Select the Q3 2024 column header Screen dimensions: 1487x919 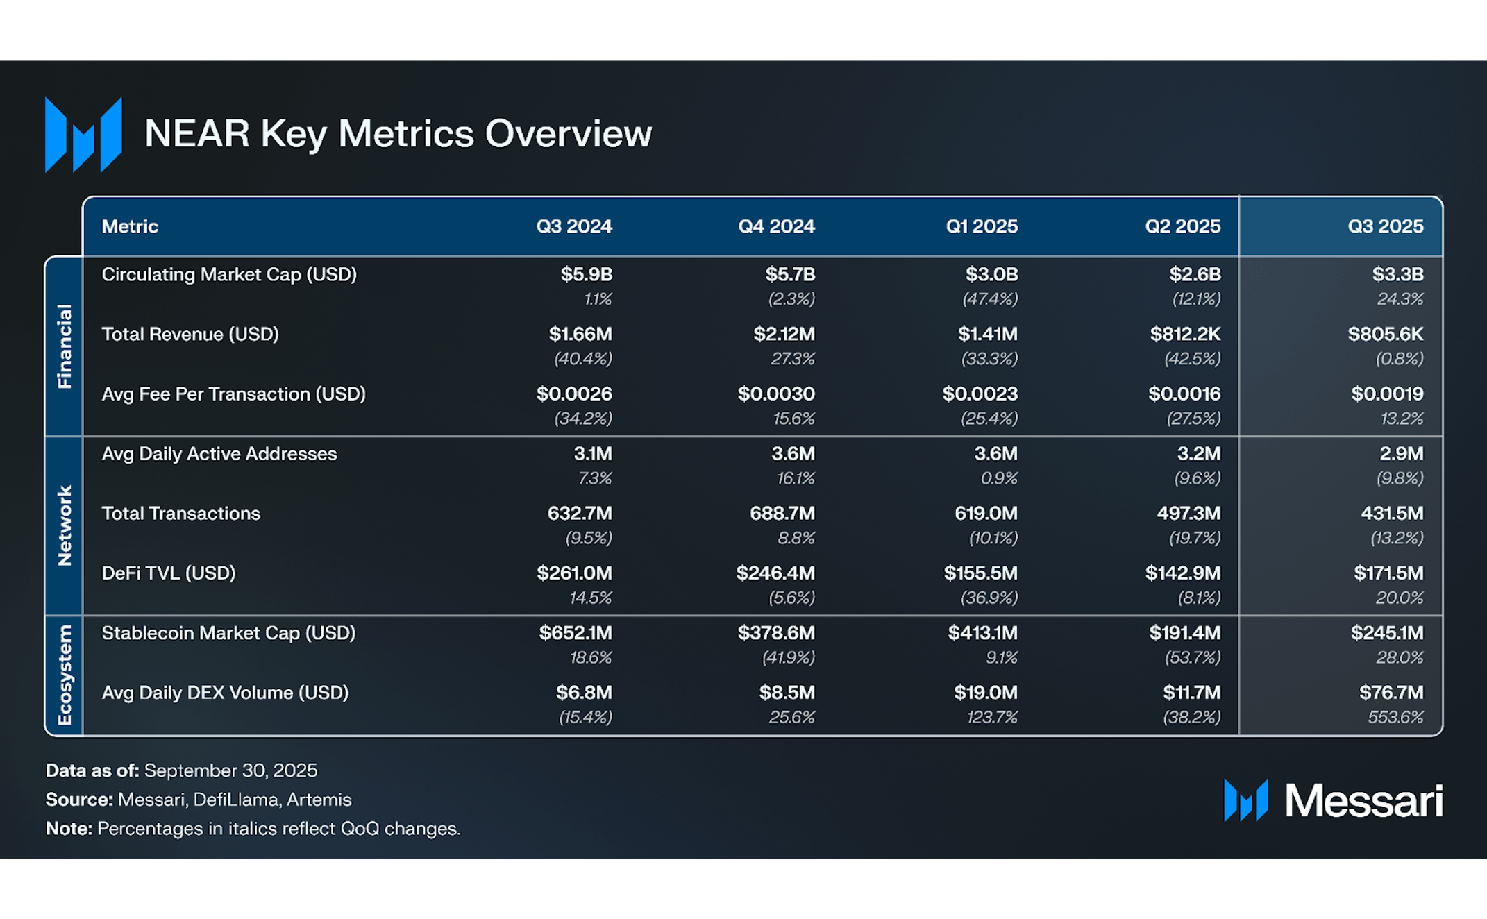point(573,226)
